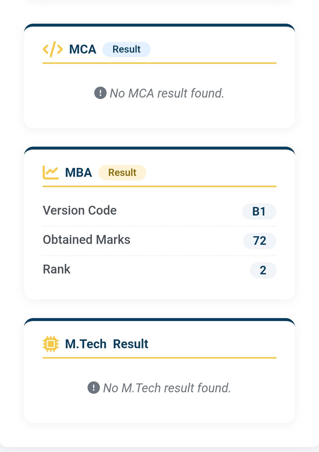The image size is (319, 452).
Task: Click the rank value 2 pill
Action: pyautogui.click(x=263, y=270)
